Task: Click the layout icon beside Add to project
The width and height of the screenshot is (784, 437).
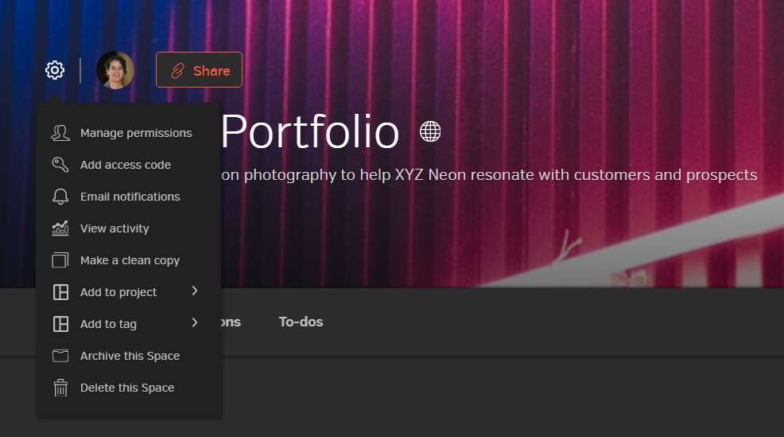Action: tap(60, 292)
